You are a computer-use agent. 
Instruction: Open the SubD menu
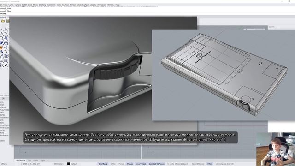(24, 5)
